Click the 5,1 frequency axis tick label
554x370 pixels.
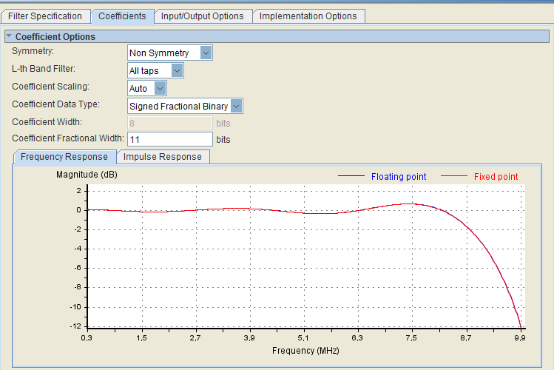click(303, 338)
